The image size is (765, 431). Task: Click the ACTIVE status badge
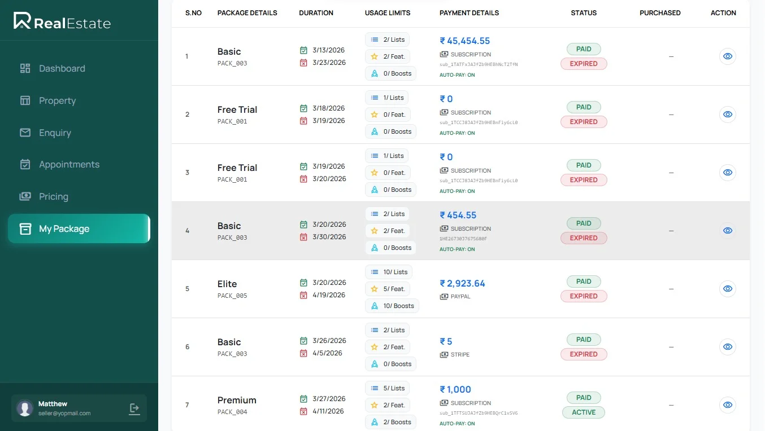point(583,412)
